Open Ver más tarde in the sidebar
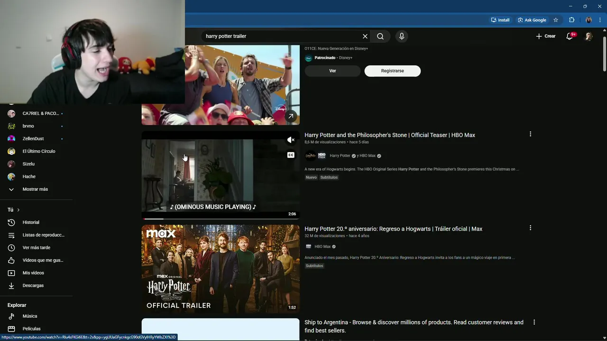Screen dimensions: 607x341 [36, 248]
